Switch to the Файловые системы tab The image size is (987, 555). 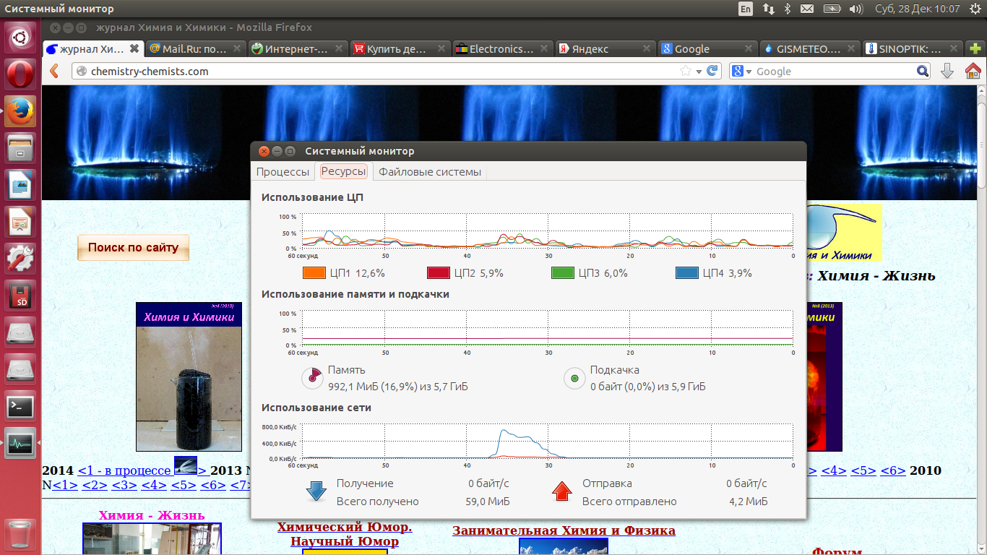coord(429,171)
